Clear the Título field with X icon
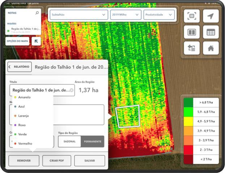The width and height of the screenshot is (225, 173). point(72,90)
